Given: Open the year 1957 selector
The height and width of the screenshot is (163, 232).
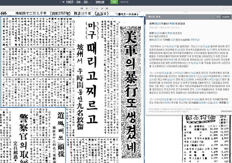Looking at the screenshot, I should coord(70,2).
